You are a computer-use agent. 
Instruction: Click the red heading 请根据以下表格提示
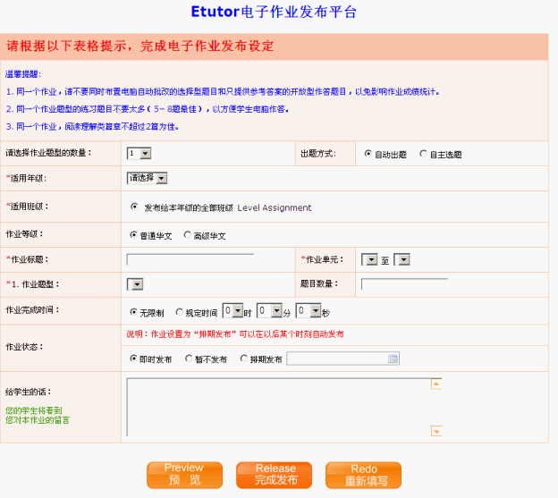140,46
